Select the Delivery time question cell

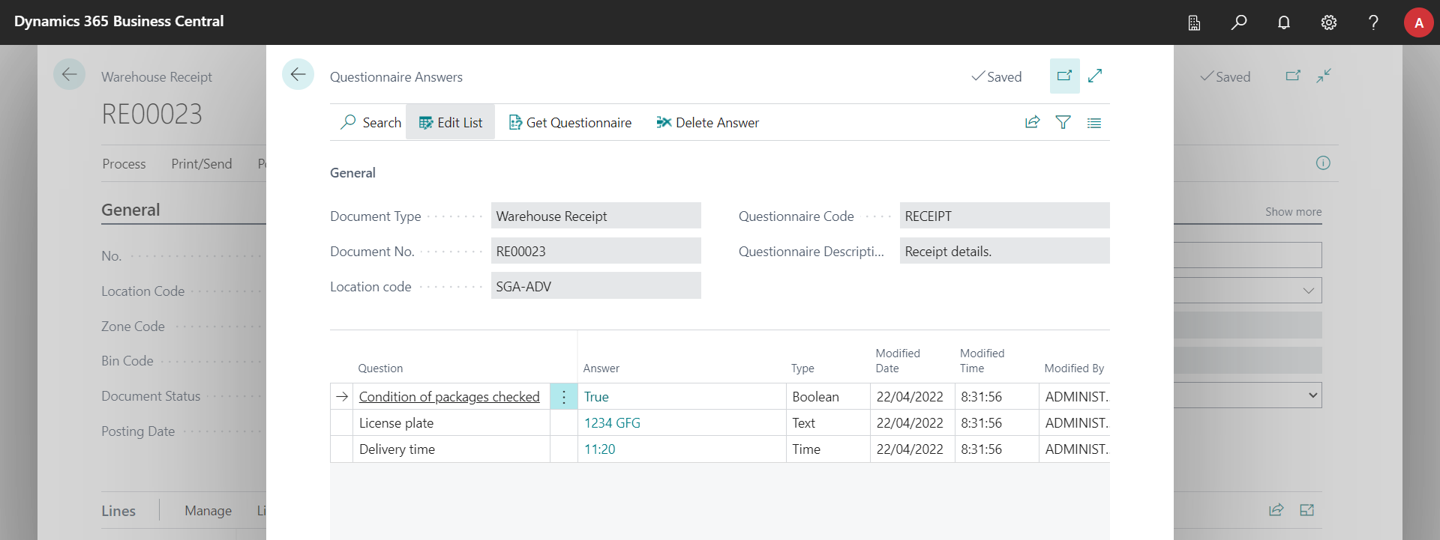tap(451, 449)
